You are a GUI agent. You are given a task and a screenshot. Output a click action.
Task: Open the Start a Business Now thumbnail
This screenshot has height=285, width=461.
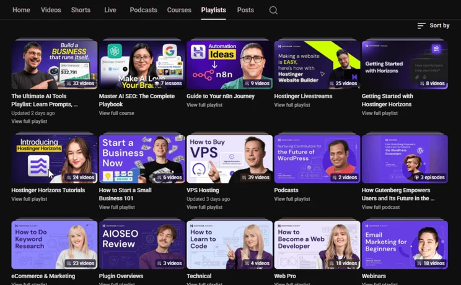[142, 159]
